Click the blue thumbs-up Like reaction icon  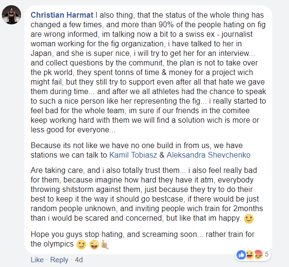click(x=241, y=255)
